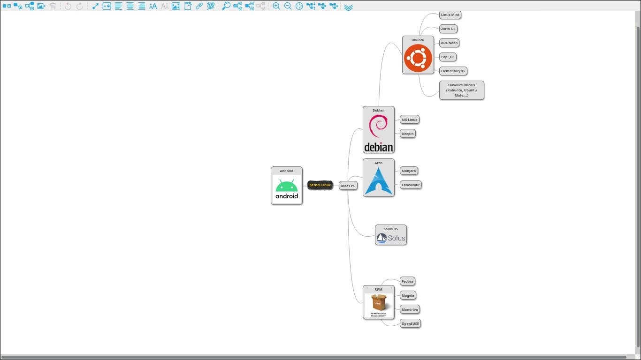
Task: Click the trash delete icon
Action: (x=53, y=6)
